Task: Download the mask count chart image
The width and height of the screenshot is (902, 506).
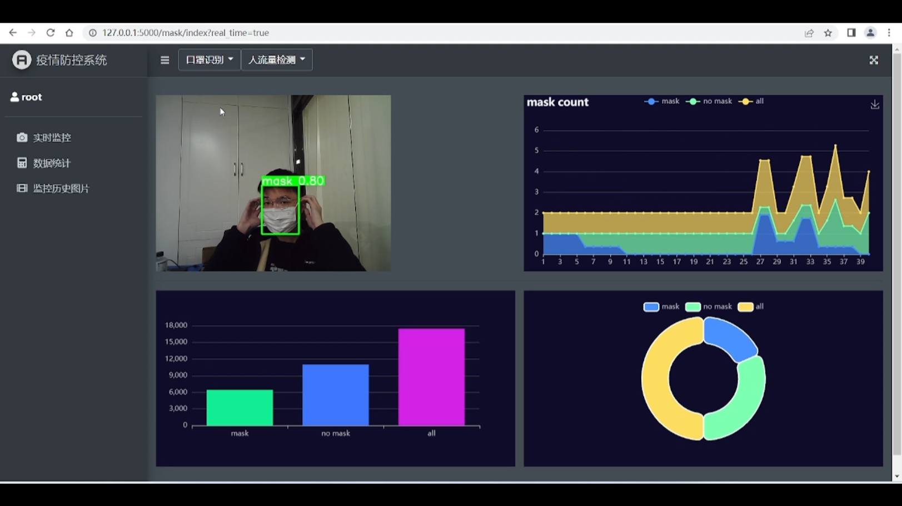Action: (875, 104)
